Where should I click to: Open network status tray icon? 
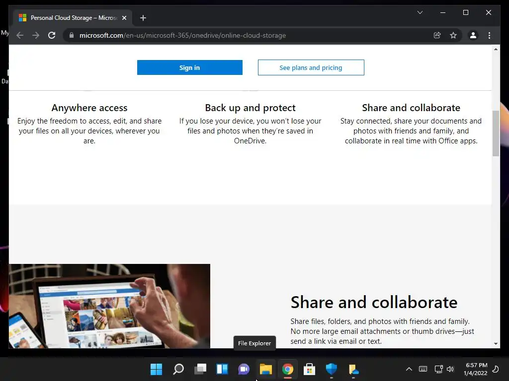[438, 369]
